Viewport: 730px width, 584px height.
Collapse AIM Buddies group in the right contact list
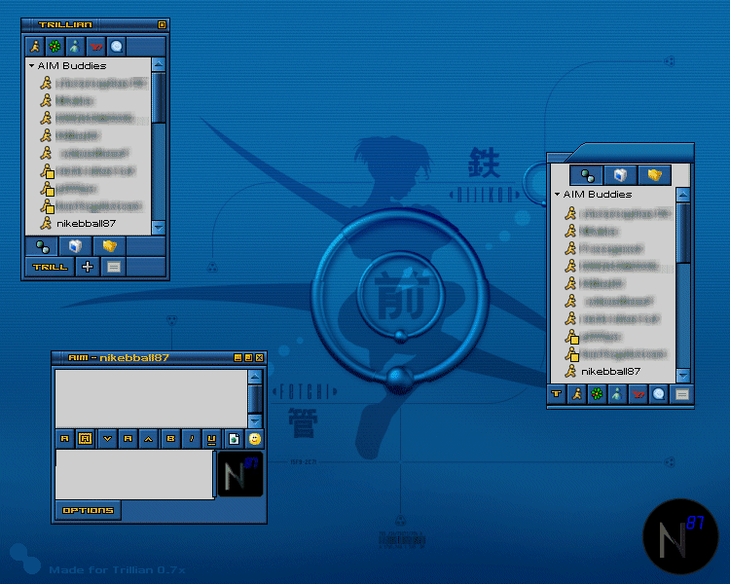tap(557, 195)
